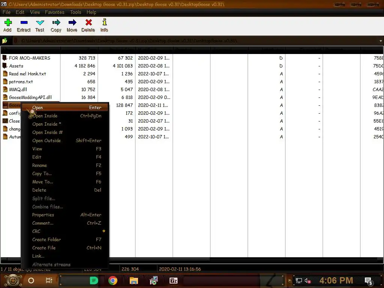Image resolution: width=384 pixels, height=288 pixels.
Task: Open the Favorites menu
Action: (x=55, y=12)
